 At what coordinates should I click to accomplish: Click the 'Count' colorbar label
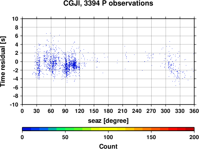(x=108, y=146)
